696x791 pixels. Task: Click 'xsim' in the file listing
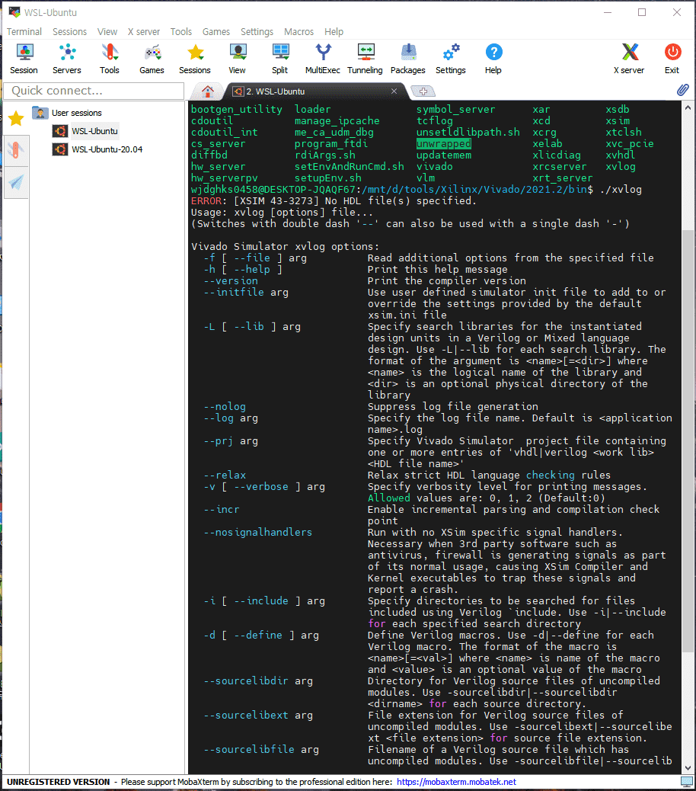pos(618,121)
